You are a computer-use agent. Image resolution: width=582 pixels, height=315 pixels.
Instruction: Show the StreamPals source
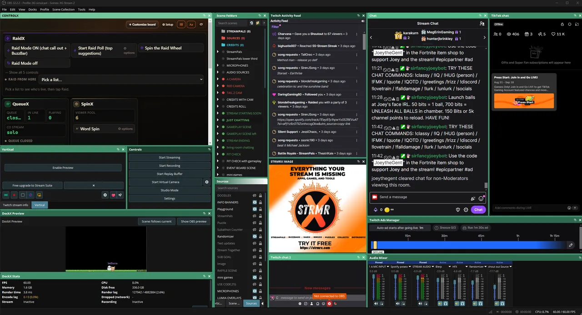coord(255,216)
